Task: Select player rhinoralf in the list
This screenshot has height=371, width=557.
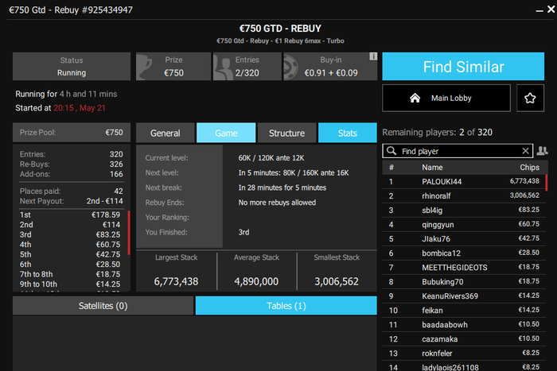Action: [x=463, y=195]
